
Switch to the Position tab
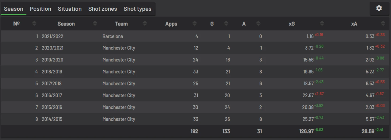click(40, 9)
